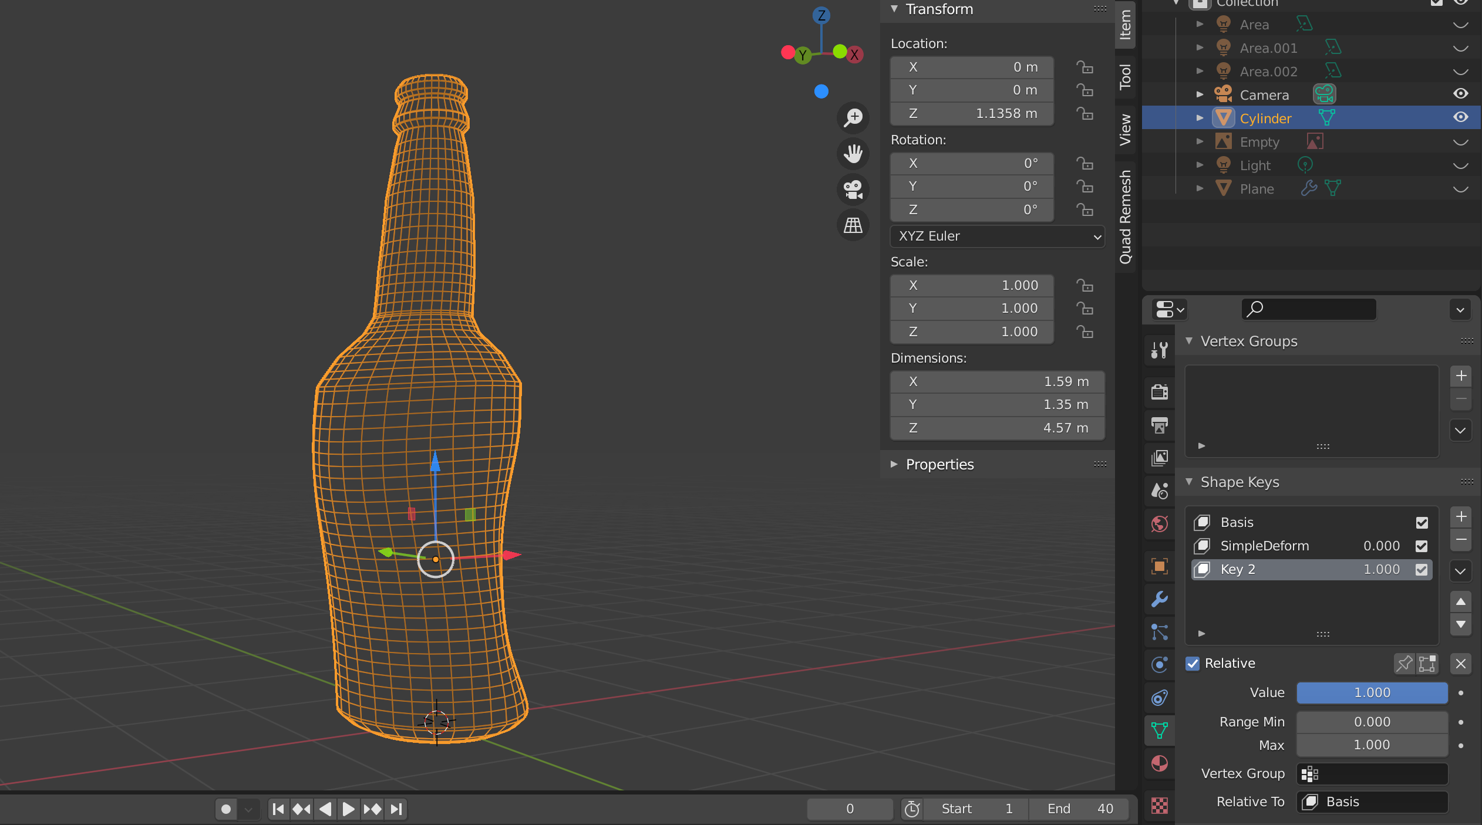Collapse the Transform panel
This screenshot has height=825, width=1482.
(x=894, y=9)
